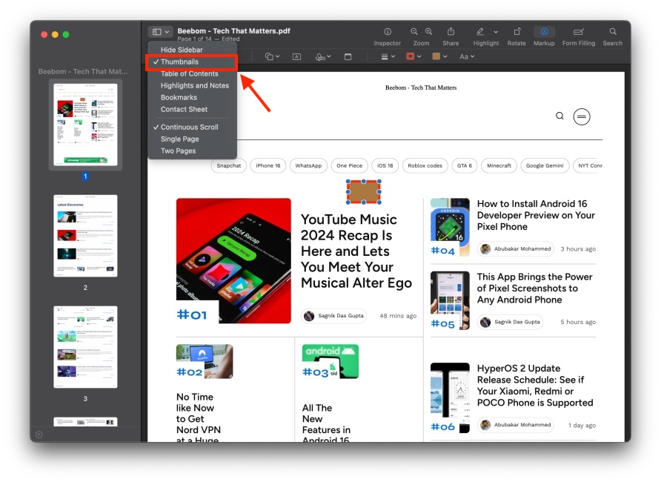The width and height of the screenshot is (661, 482).
Task: Expand highlight color options chevron
Action: [x=496, y=32]
